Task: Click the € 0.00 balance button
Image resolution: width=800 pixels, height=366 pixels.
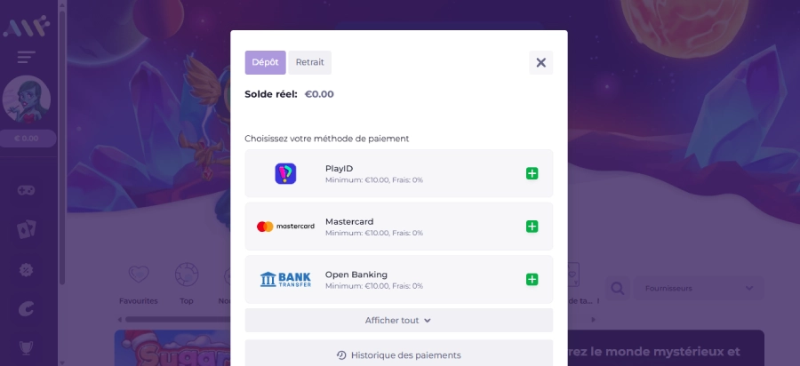Action: coord(27,139)
